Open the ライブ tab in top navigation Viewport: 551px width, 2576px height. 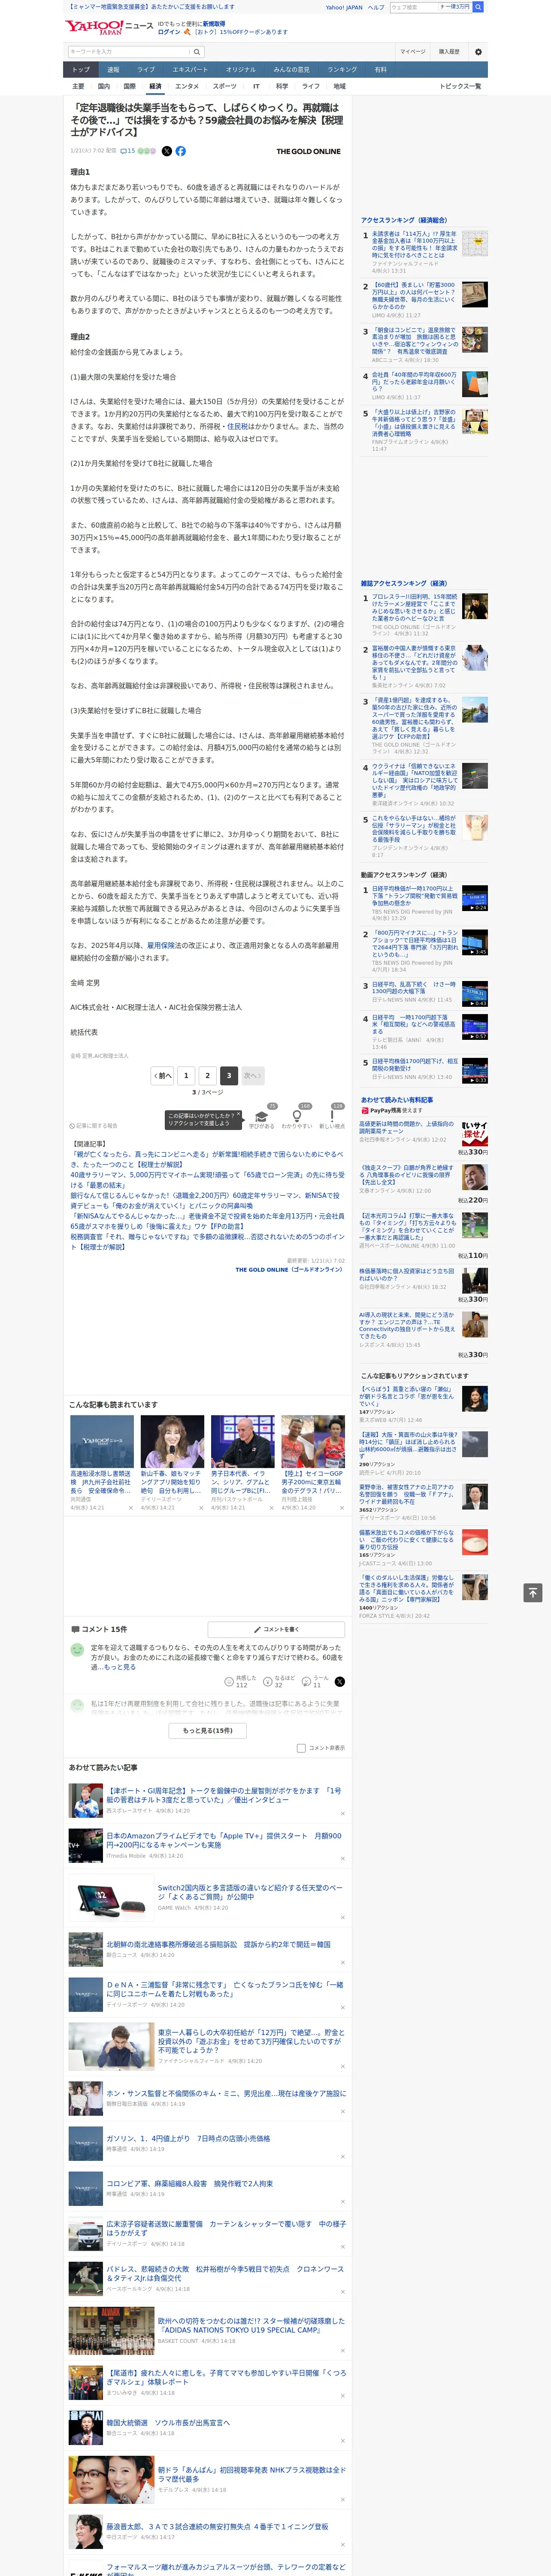[x=146, y=70]
